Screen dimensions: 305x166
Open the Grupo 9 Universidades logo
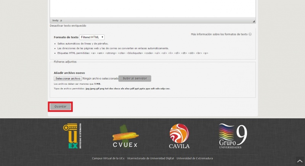pyautogui.click(x=233, y=136)
